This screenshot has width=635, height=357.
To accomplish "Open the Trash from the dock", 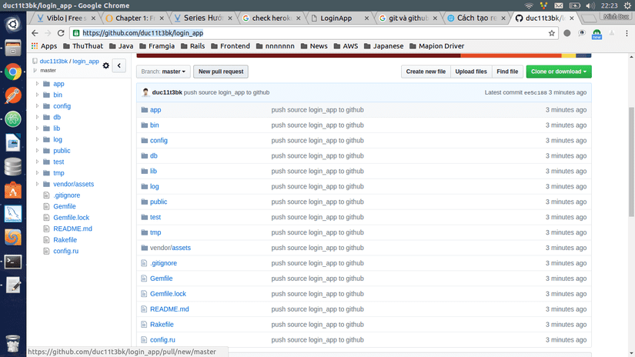I will [13, 344].
